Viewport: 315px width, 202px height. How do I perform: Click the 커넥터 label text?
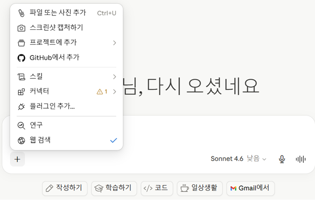coord(39,91)
